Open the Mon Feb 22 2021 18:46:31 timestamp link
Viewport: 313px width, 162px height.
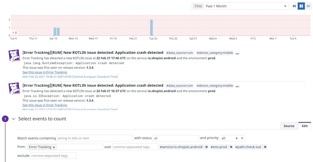(70, 77)
